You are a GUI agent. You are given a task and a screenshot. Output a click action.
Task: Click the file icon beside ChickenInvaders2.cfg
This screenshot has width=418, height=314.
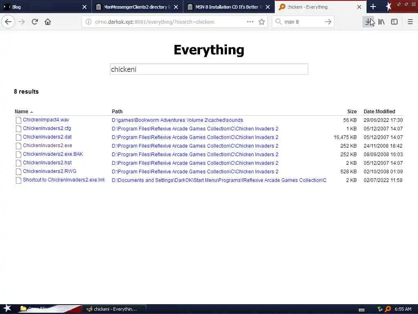point(18,129)
